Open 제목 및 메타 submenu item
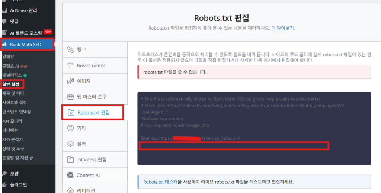The image size is (381, 193). pos(13,93)
